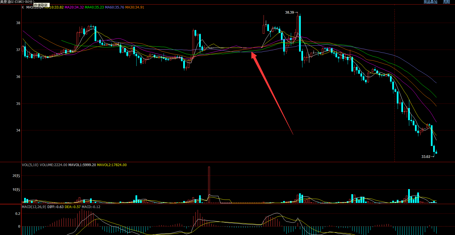Click the 38.39 high price marker
The width and height of the screenshot is (455, 235).
(x=289, y=12)
